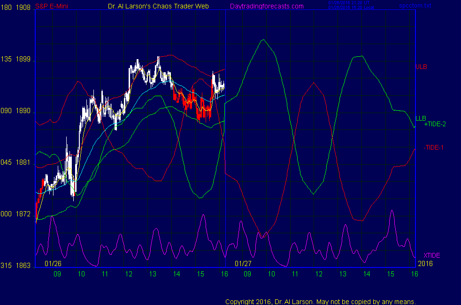Select the '000 1872' price axis label
This screenshot has height=305, width=461.
[15, 214]
